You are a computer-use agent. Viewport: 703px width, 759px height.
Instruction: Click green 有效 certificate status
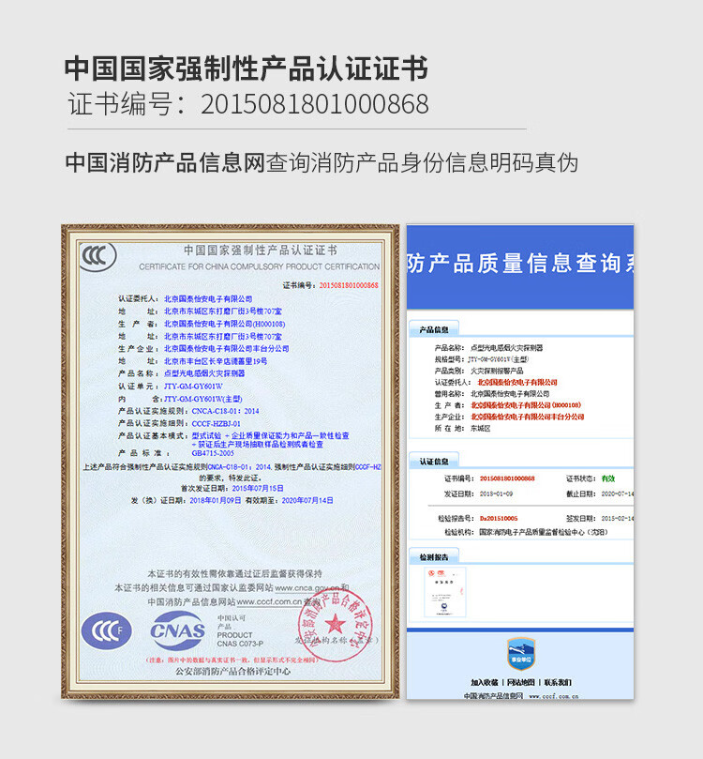(607, 478)
